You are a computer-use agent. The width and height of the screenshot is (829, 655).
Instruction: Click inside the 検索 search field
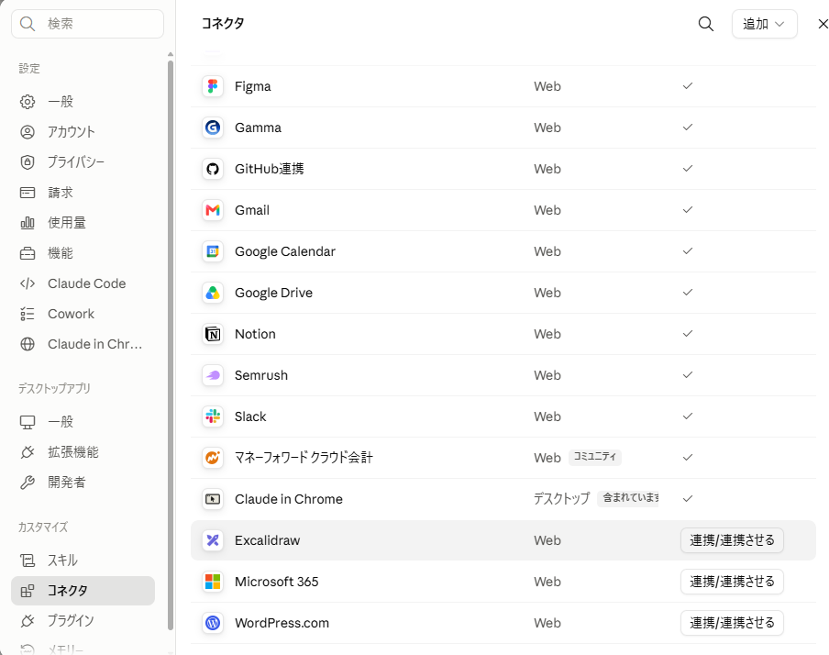[x=88, y=24]
